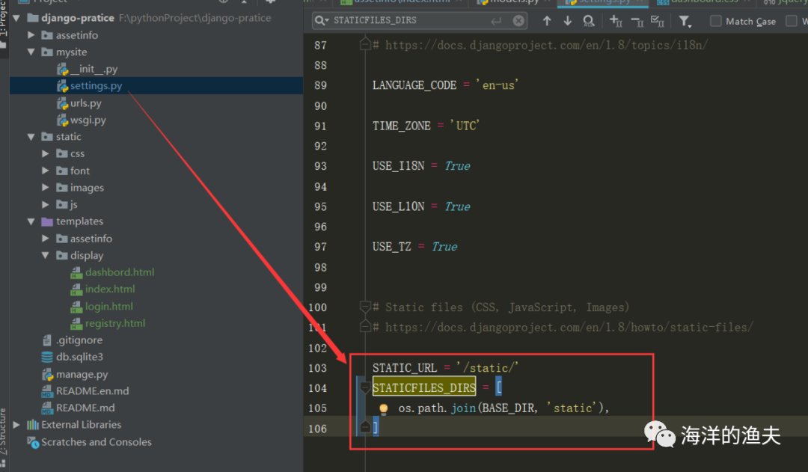Expand the js folder
808x472 pixels.
point(46,204)
